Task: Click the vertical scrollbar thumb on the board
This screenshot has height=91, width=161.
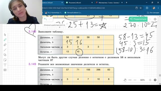Action: pos(160,75)
